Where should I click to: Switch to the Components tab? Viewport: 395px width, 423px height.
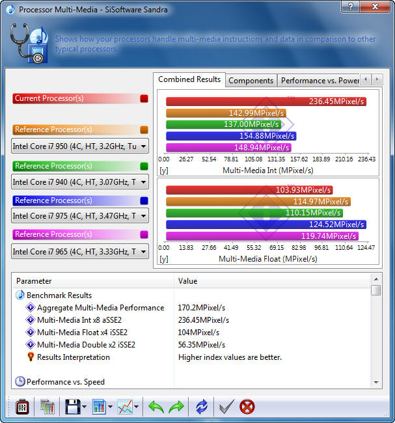(251, 81)
